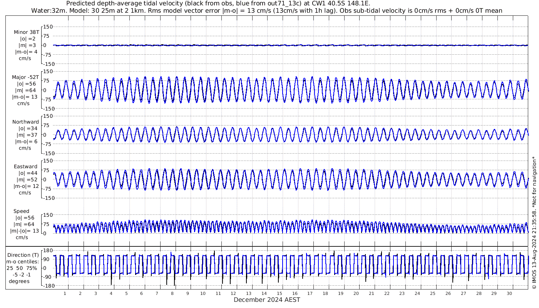Click the 'Eastward' panel label
Viewport: 539px width, 308px height.
25,167
